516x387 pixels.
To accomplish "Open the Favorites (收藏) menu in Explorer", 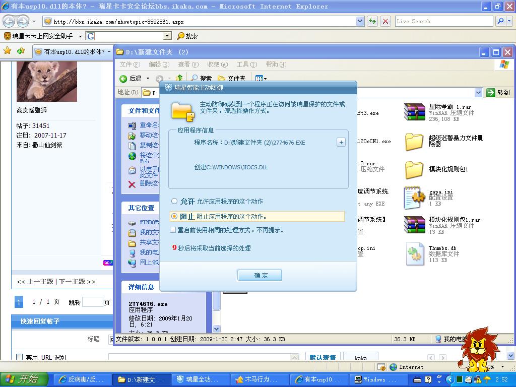I will pyautogui.click(x=218, y=64).
